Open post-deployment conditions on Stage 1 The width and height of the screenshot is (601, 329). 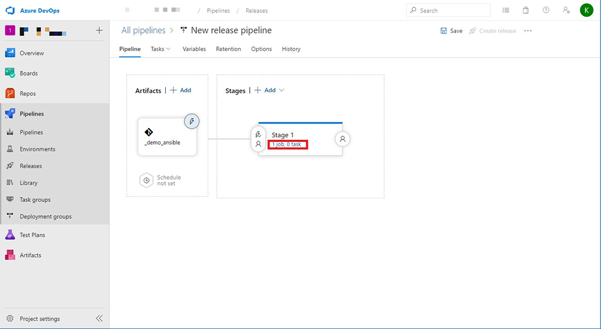pyautogui.click(x=343, y=139)
